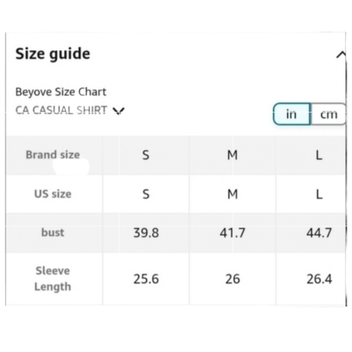This screenshot has width=352, height=352.
Task: Click the US size row header
Action: tap(53, 194)
